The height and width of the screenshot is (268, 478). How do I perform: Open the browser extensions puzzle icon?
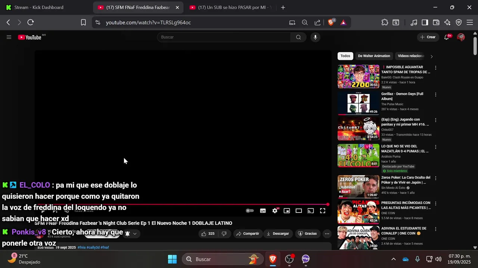coord(385,22)
